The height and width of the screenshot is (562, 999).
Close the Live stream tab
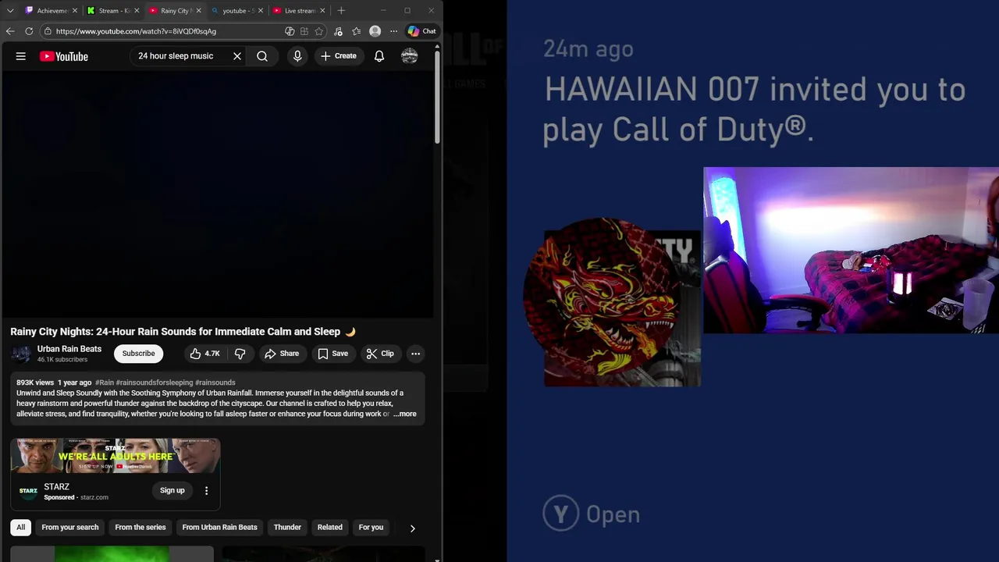(322, 11)
